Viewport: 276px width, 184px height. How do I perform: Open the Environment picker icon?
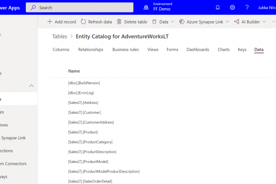click(146, 7)
